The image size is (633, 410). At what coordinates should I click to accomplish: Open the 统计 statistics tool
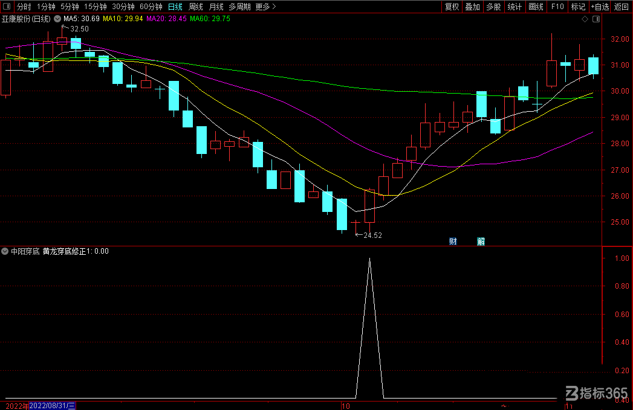515,7
